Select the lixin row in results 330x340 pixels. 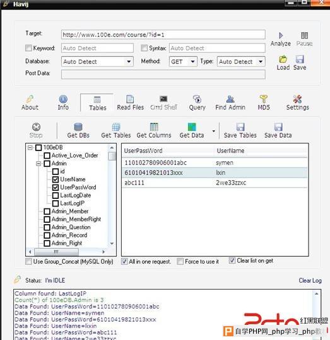click(215, 173)
